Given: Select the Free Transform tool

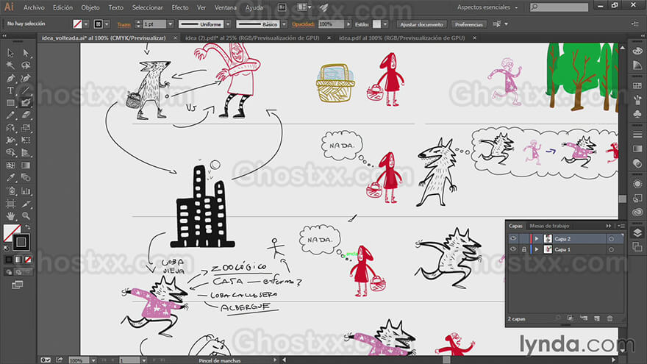Looking at the screenshot, I should click(x=26, y=140).
